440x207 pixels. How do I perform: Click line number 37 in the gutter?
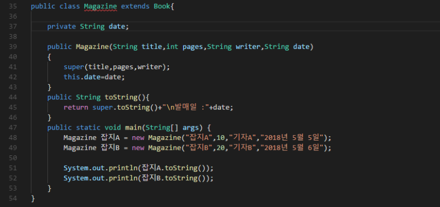point(13,26)
